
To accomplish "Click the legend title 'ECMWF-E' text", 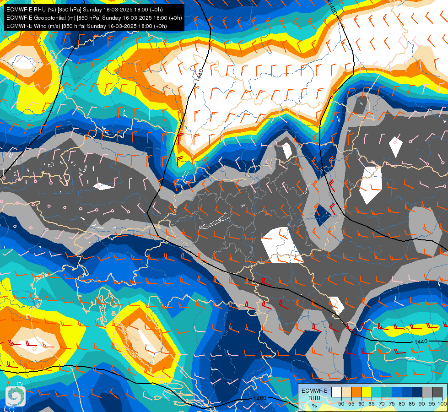I will (314, 390).
